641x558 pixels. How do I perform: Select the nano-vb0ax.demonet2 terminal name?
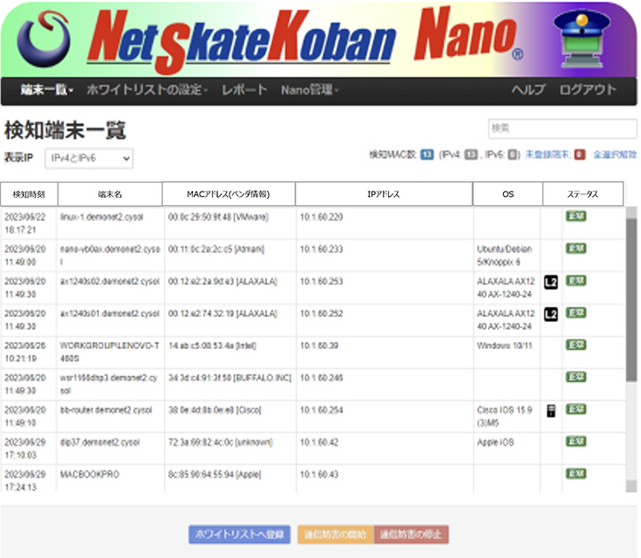click(x=110, y=255)
